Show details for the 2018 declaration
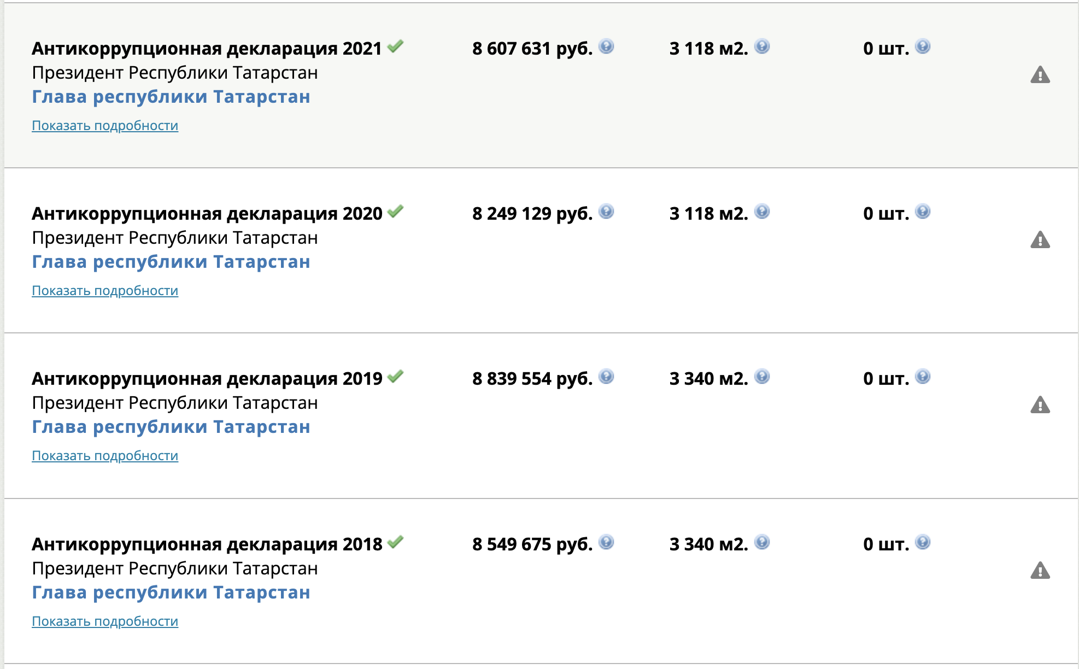Image resolution: width=1079 pixels, height=669 pixels. coord(105,621)
